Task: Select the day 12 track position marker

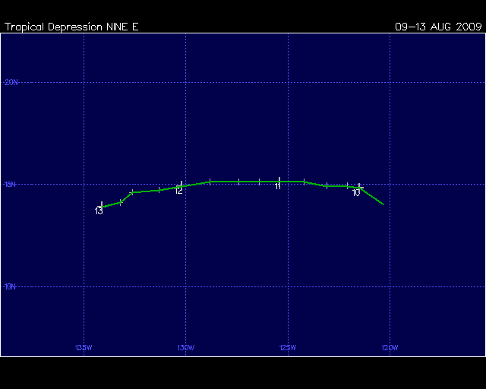Action: tap(181, 185)
